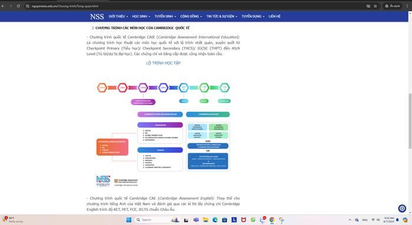This screenshot has width=412, height=225.
Task: Click the LỘ TRÌNH HỌC TẬP heading
Action: point(163,63)
